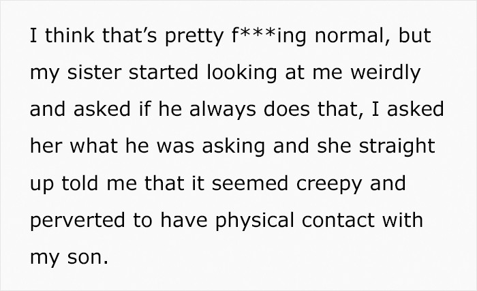Click the word "perverted"
Viewport: 477px width, 291px height.
tap(78, 221)
